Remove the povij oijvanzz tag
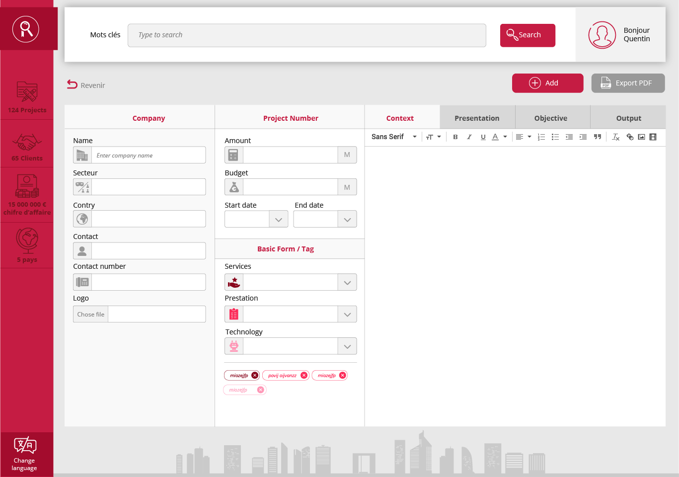 304,375
